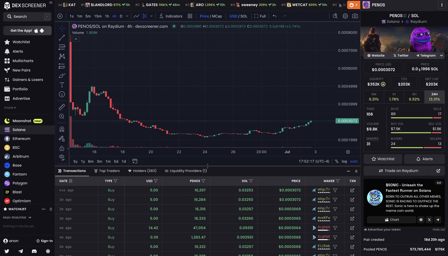
Task: Add a symbol with the plus circle icon
Action: coord(60,16)
